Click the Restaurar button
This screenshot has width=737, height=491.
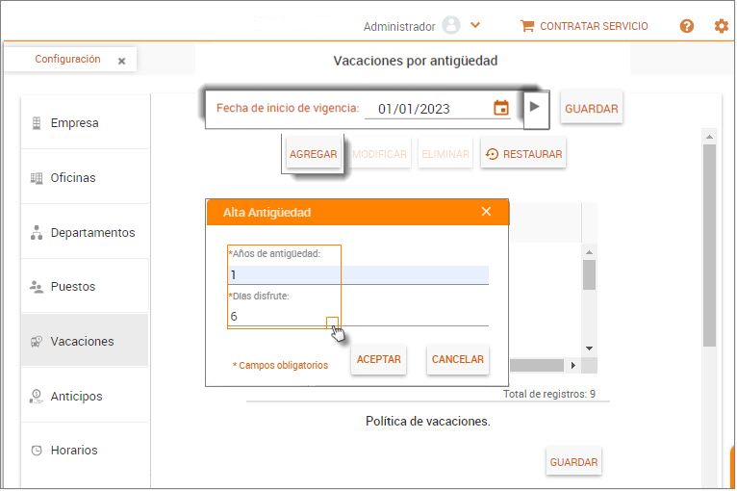point(522,154)
